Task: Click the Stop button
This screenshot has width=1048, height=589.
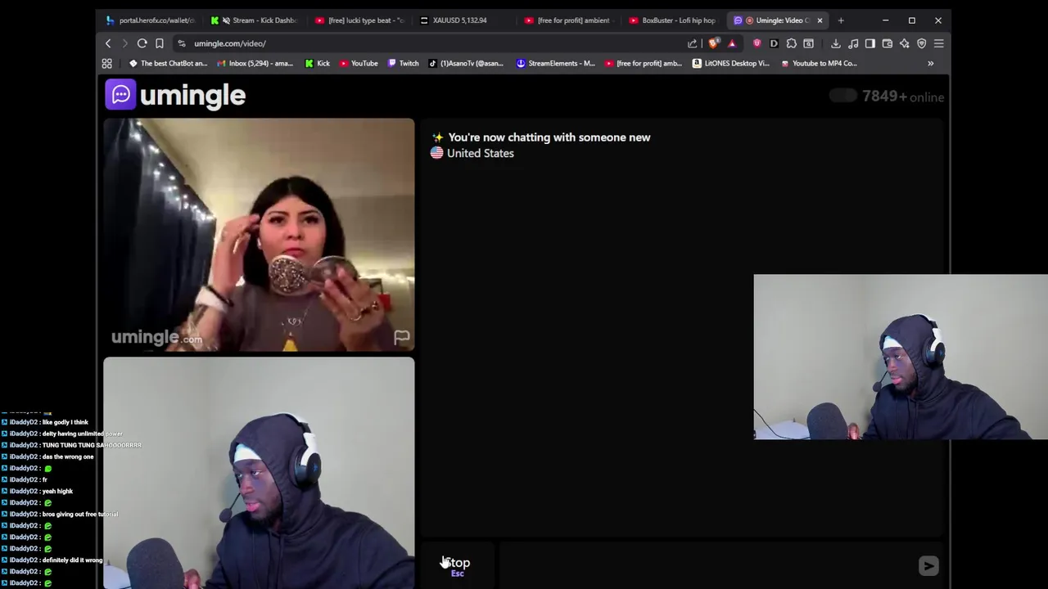Action: pos(457,565)
